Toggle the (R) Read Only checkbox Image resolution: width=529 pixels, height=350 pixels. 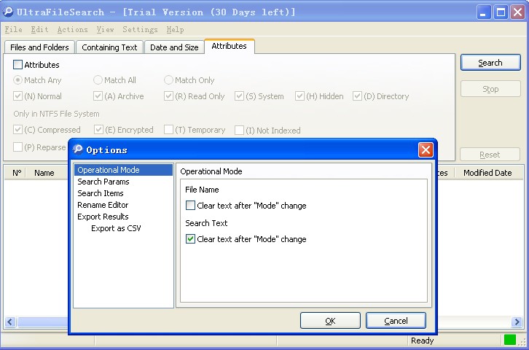pyautogui.click(x=168, y=96)
